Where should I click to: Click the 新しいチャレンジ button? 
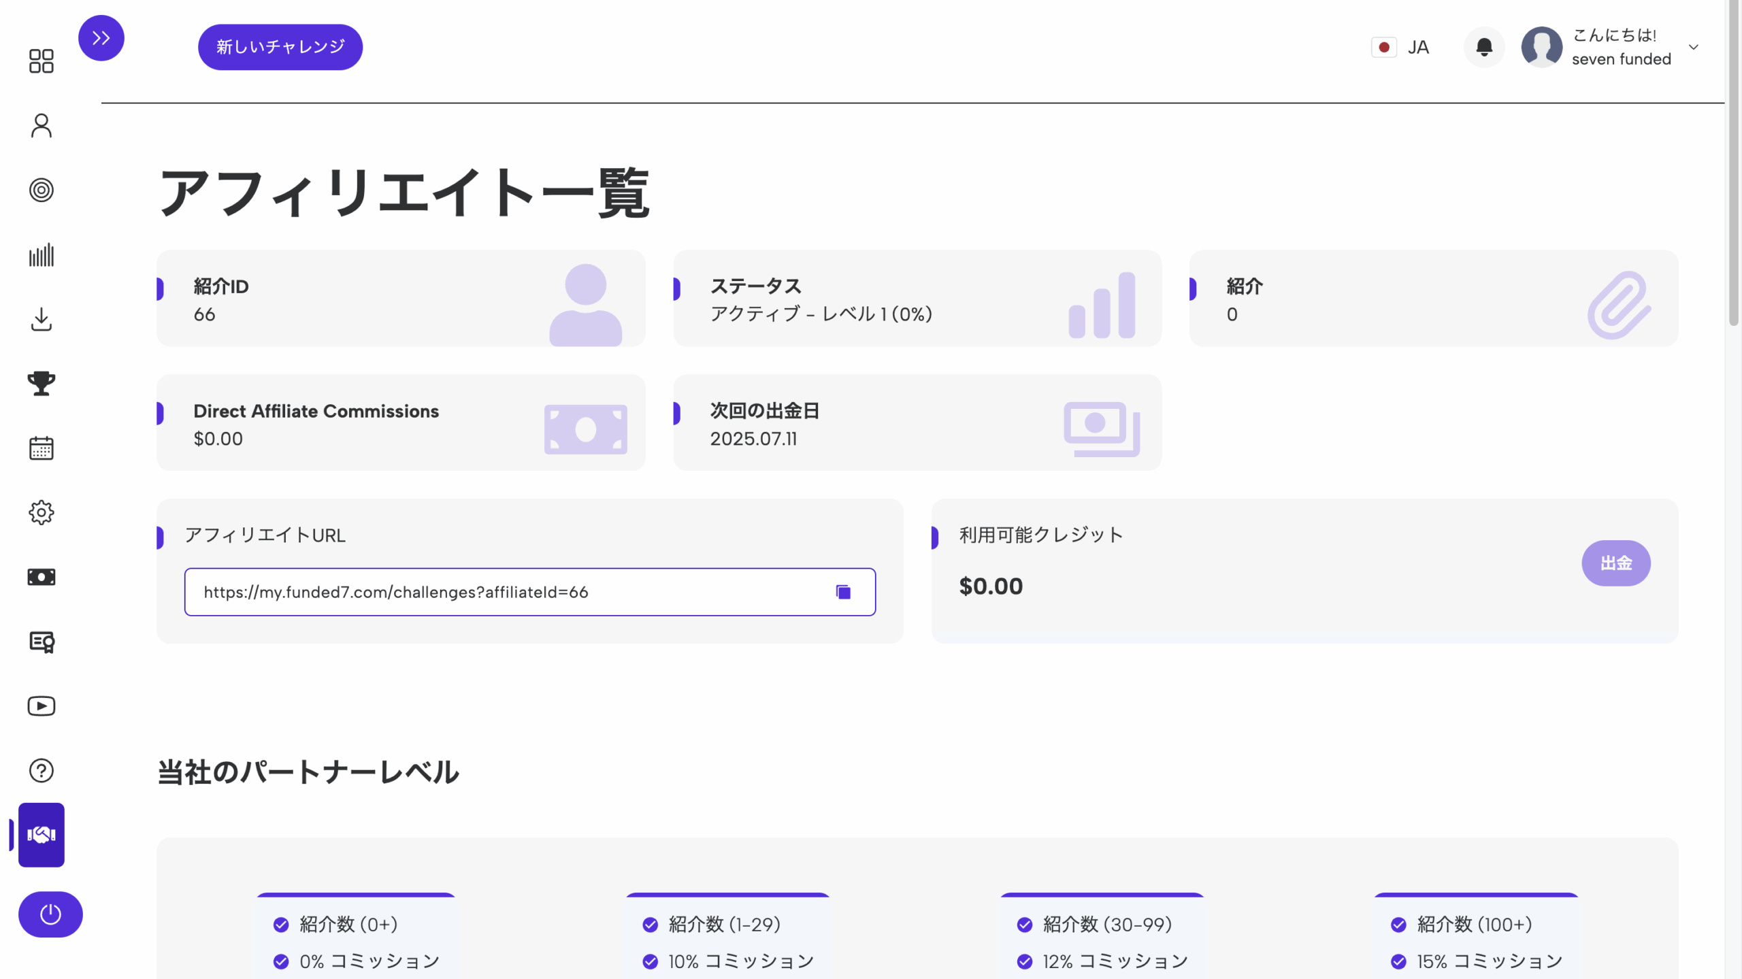pos(280,47)
